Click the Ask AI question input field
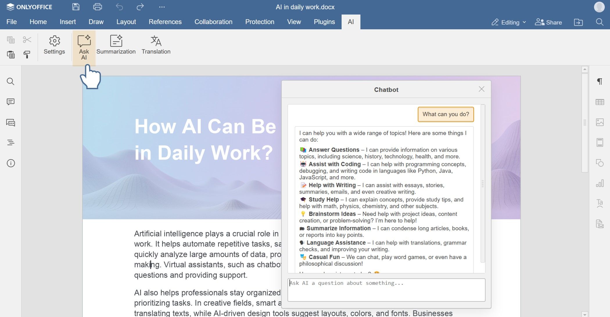 (386, 290)
